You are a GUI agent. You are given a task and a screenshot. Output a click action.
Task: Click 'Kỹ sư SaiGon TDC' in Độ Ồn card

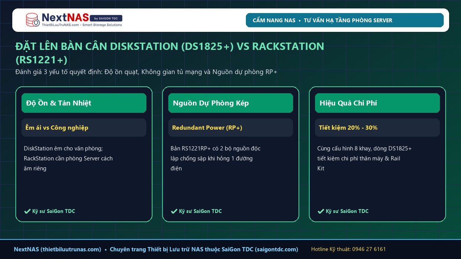53,211
